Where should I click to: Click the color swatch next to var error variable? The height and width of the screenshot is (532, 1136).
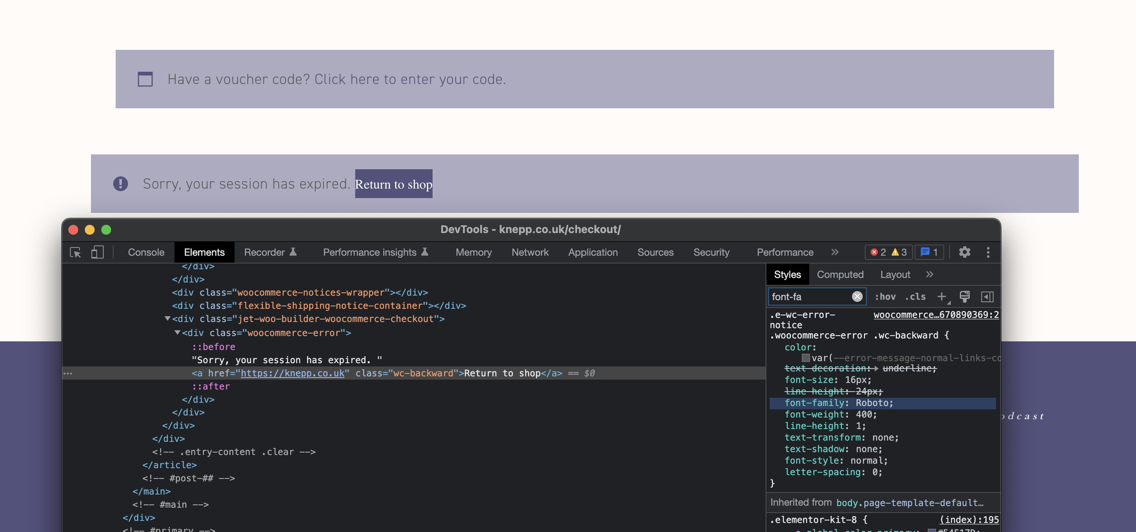click(x=806, y=358)
